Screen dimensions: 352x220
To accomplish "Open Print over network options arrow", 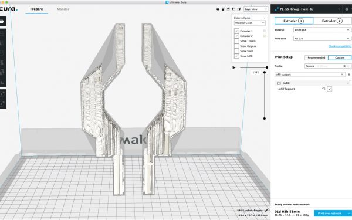I will click(x=348, y=214).
